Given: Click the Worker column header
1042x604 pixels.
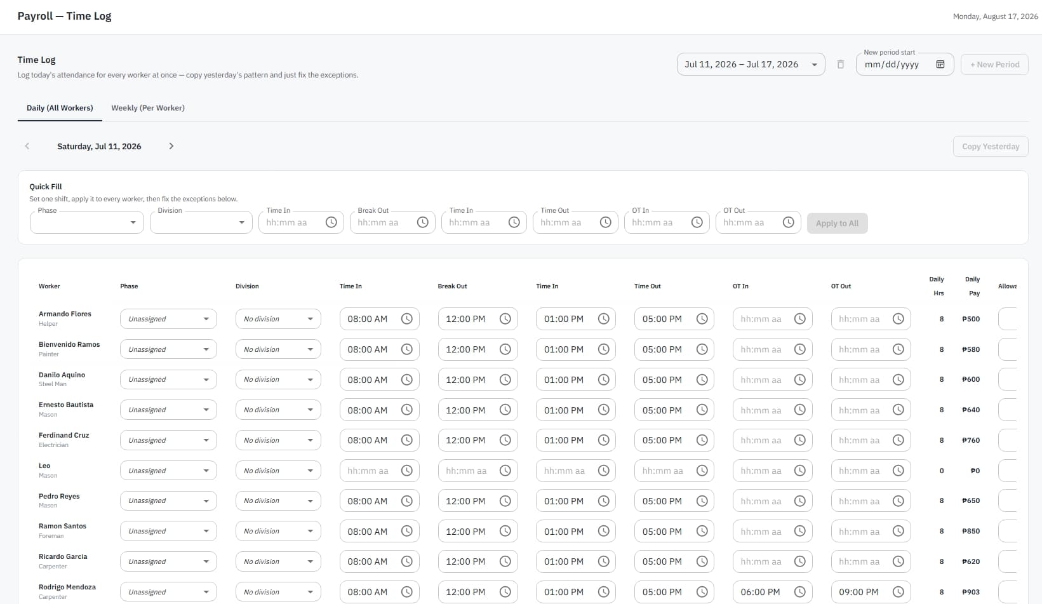Looking at the screenshot, I should tap(49, 286).
